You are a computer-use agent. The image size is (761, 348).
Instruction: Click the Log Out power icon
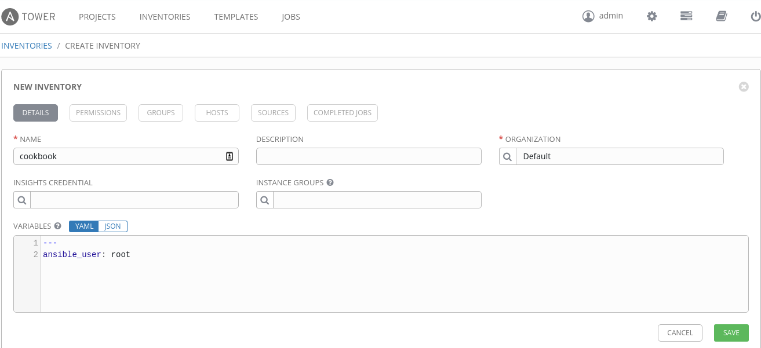(x=756, y=16)
